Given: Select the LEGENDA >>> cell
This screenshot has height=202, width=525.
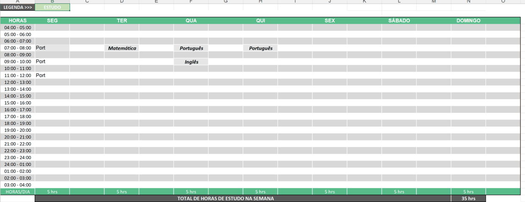Looking at the screenshot, I should click(x=18, y=7).
